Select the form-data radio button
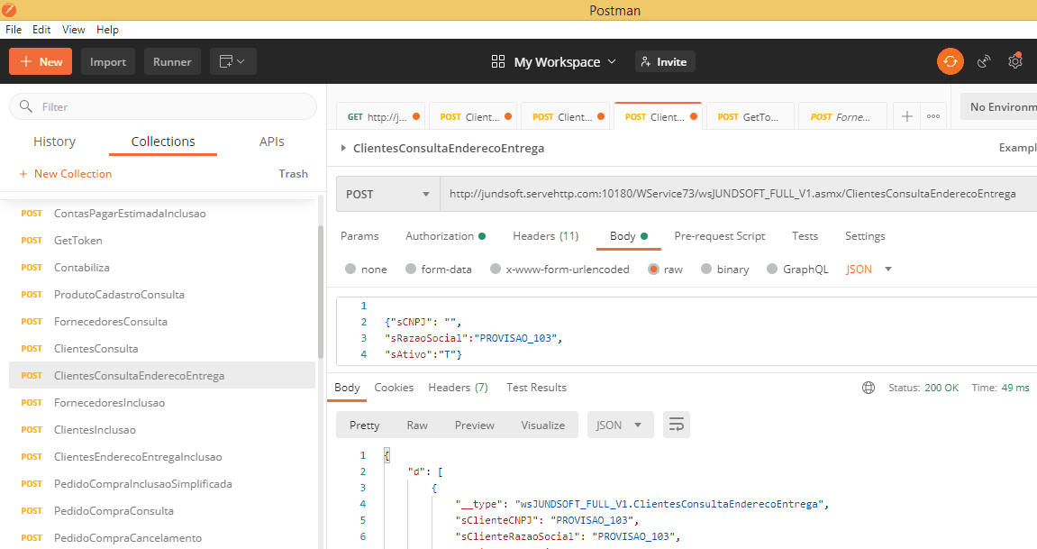Viewport: 1037px width, 549px height. [411, 269]
